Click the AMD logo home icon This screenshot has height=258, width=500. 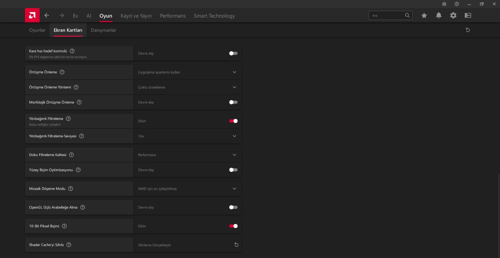[32, 15]
